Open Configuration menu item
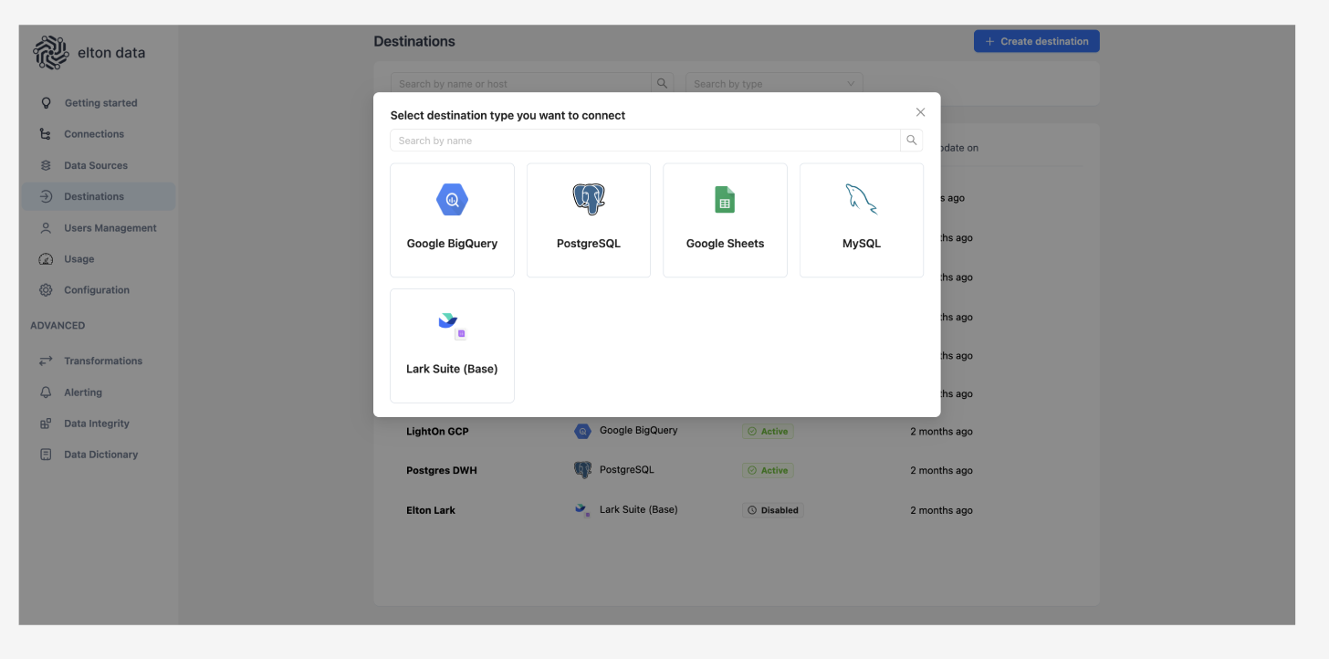Image resolution: width=1329 pixels, height=659 pixels. tap(97, 290)
